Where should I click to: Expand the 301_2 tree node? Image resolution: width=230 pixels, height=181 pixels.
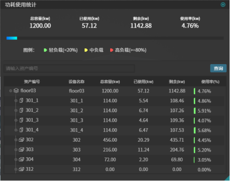coord(16,110)
